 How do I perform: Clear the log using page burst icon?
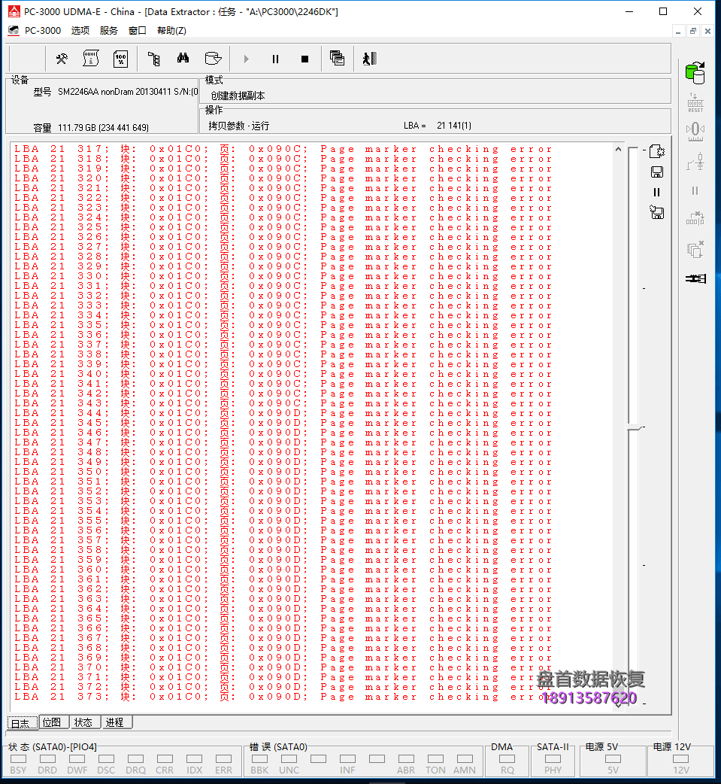click(657, 151)
